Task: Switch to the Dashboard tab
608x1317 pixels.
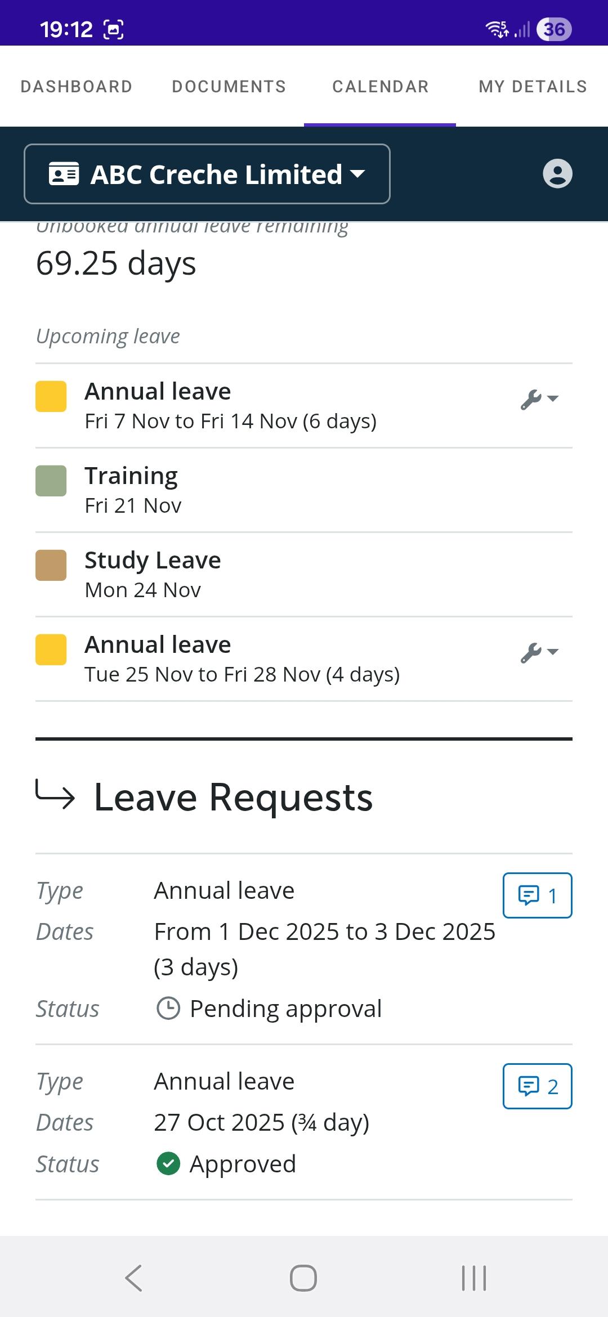Action: tap(77, 87)
